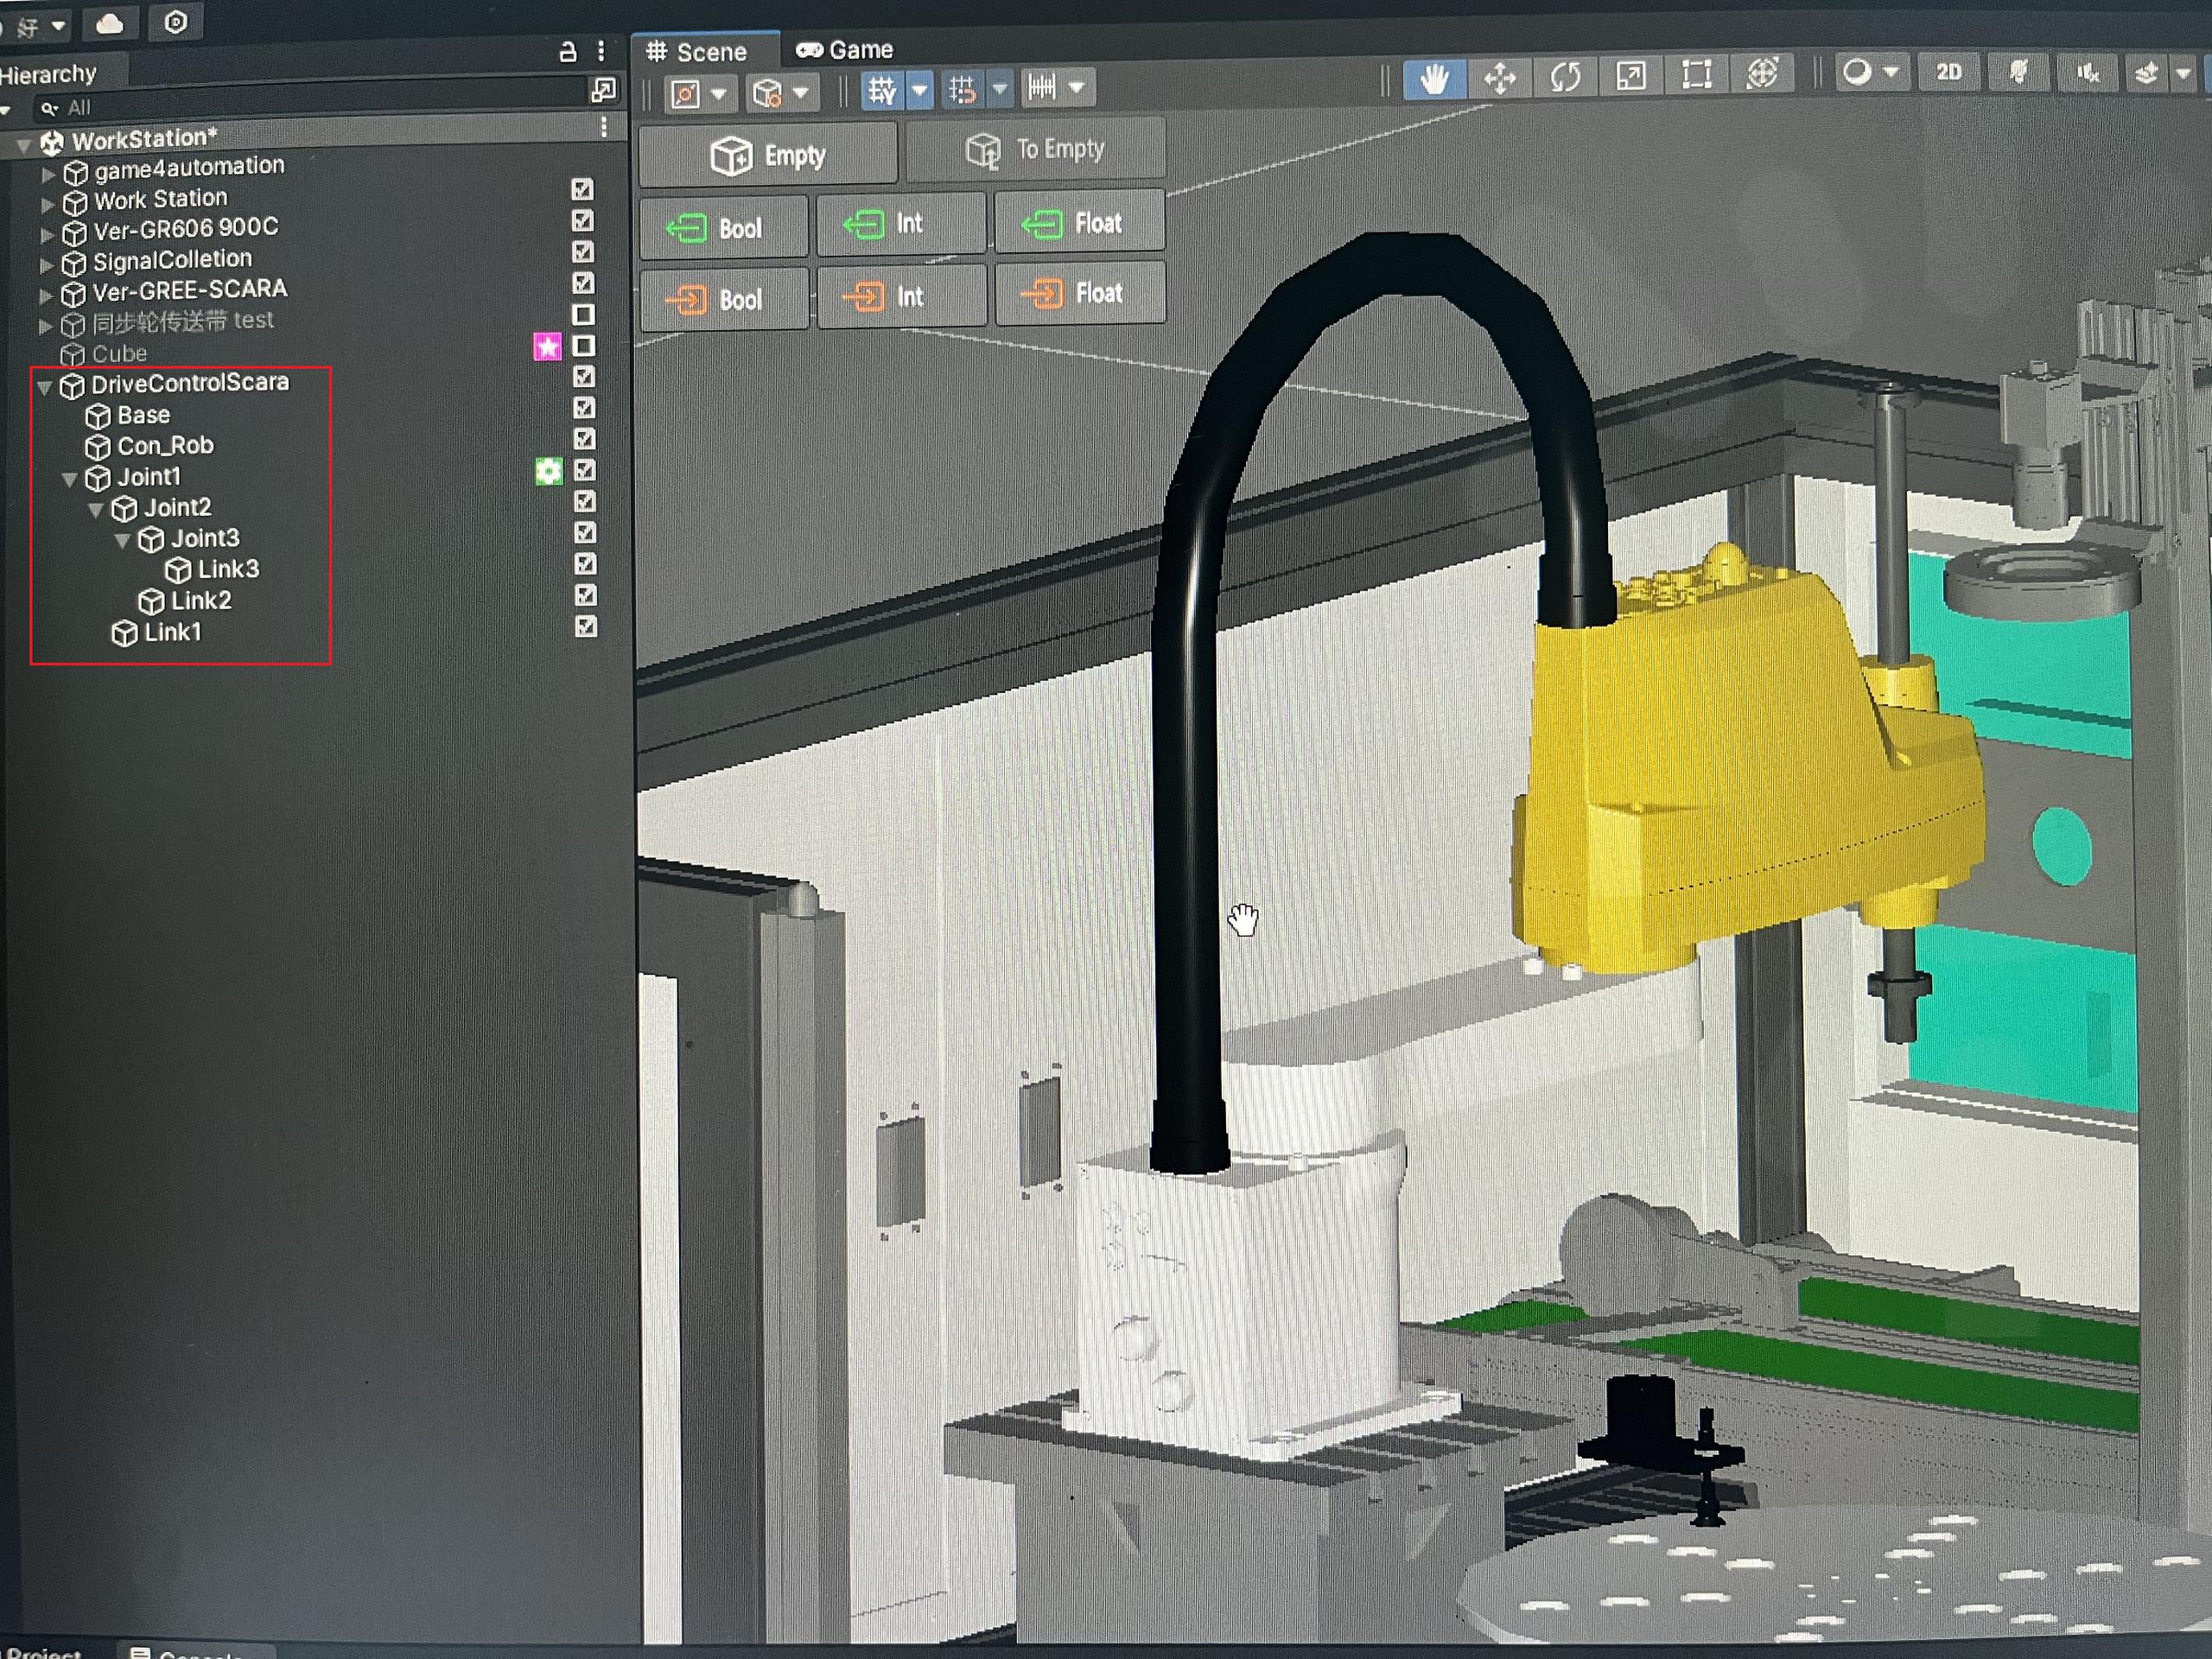Click the pink star icon beside Cube
The height and width of the screenshot is (1659, 2212).
[x=547, y=346]
